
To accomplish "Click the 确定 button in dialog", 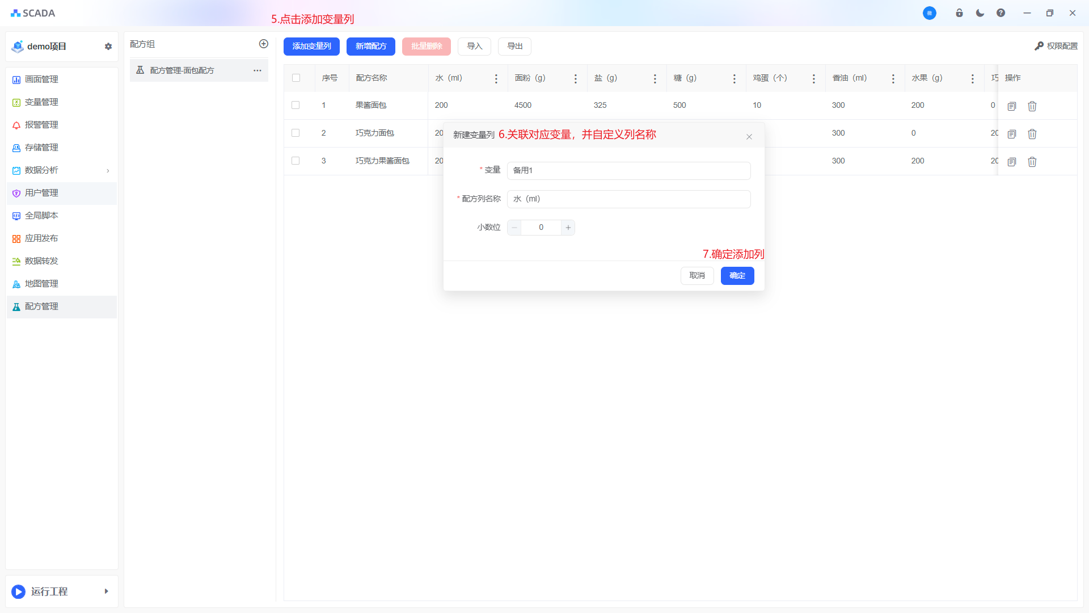I will tap(737, 276).
